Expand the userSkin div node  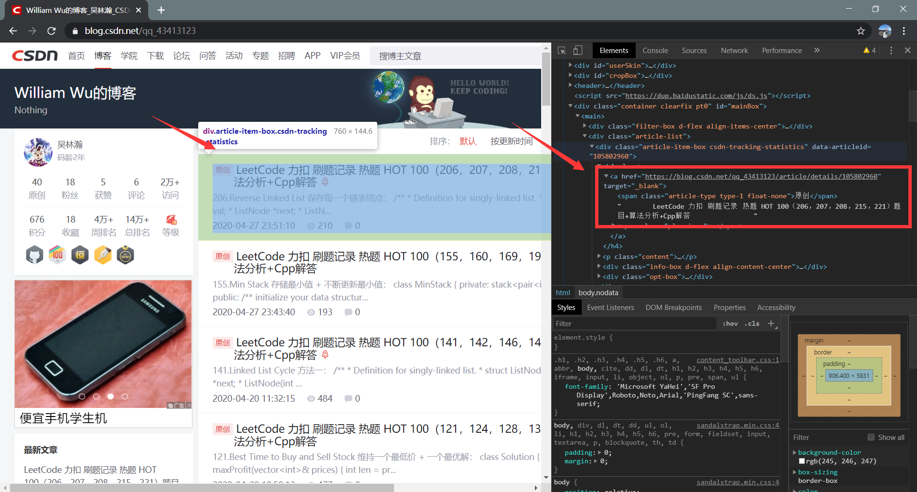pyautogui.click(x=570, y=65)
